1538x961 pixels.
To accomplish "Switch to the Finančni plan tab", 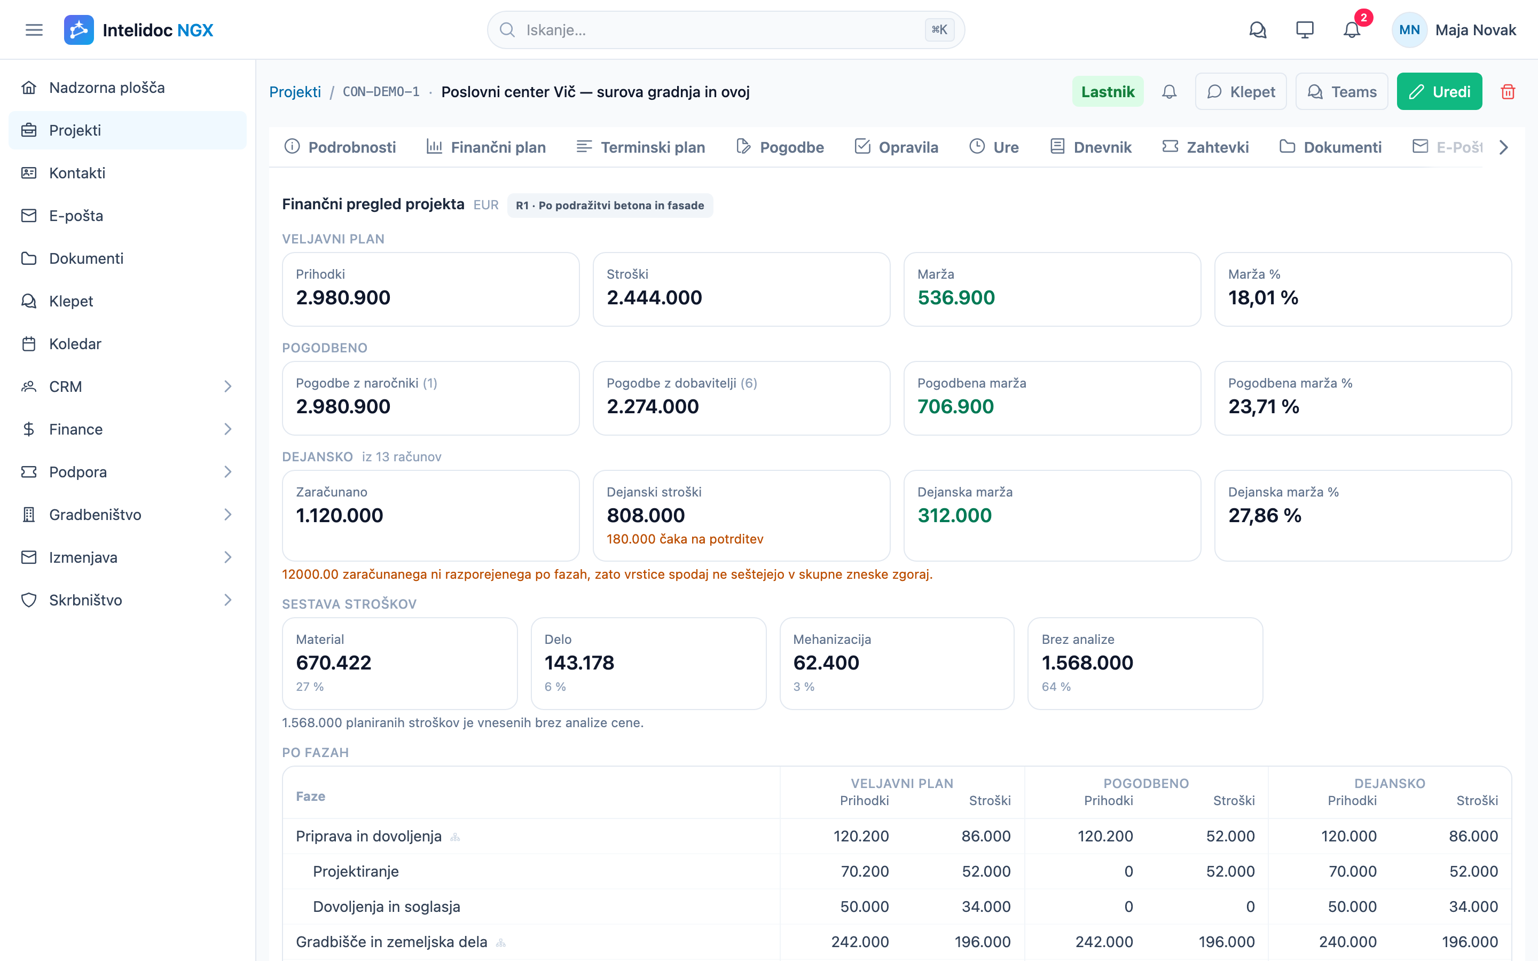I will (486, 147).
